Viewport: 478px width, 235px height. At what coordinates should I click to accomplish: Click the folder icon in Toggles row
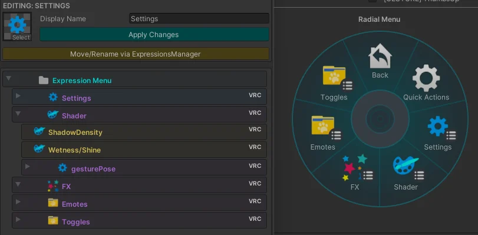click(x=53, y=220)
